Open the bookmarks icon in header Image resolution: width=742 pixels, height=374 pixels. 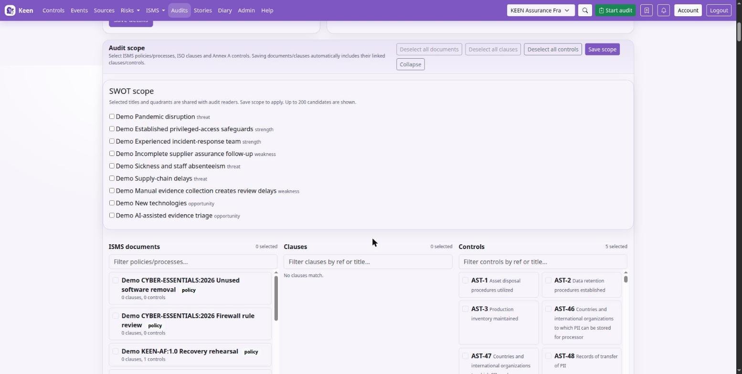coord(647,10)
